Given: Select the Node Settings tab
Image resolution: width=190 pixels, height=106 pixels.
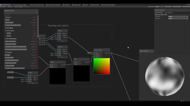Looking at the screenshot, I should coord(159,13).
